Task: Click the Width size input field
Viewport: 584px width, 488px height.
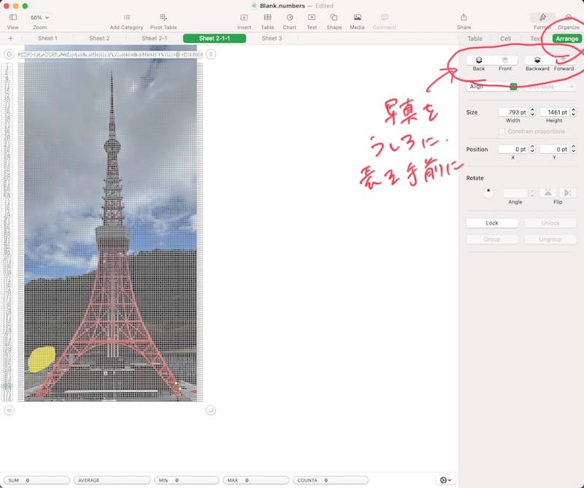Action: click(x=512, y=112)
